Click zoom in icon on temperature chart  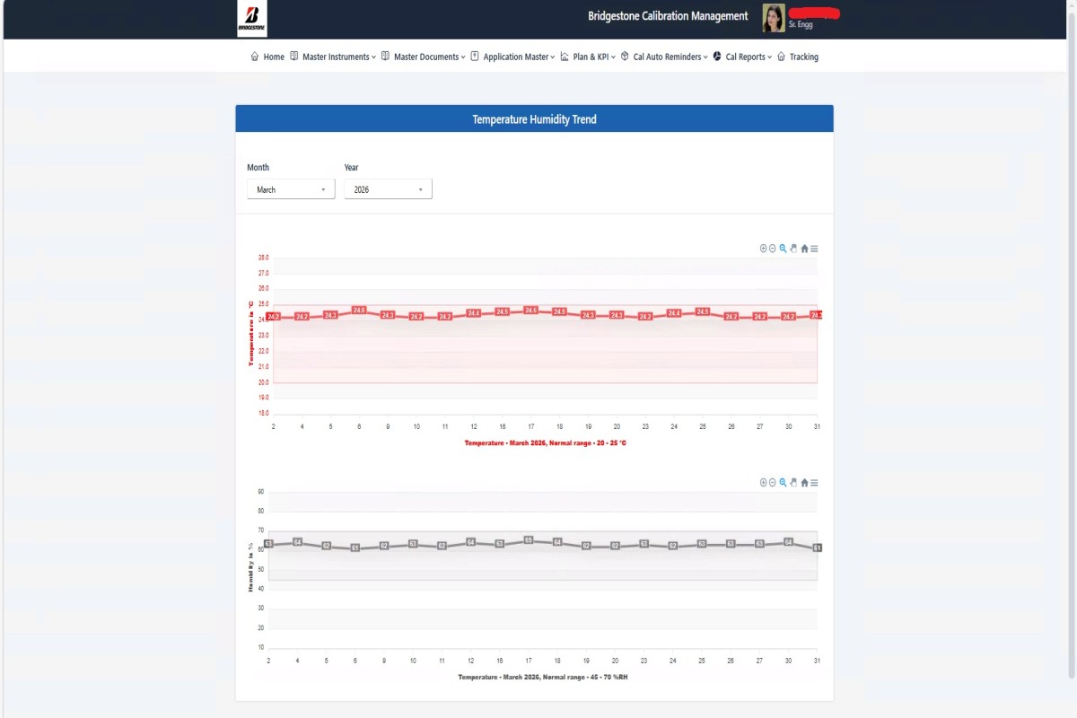pos(764,249)
